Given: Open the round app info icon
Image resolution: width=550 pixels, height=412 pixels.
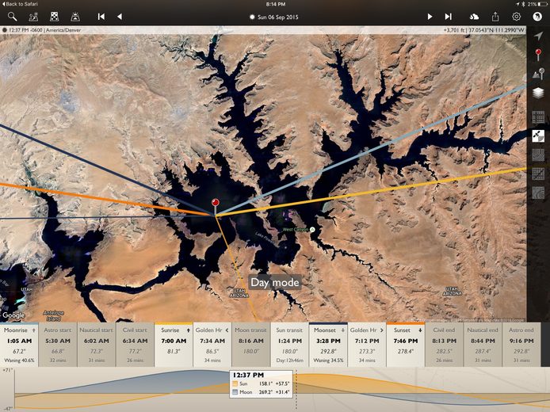Looking at the screenshot, I should [x=537, y=17].
